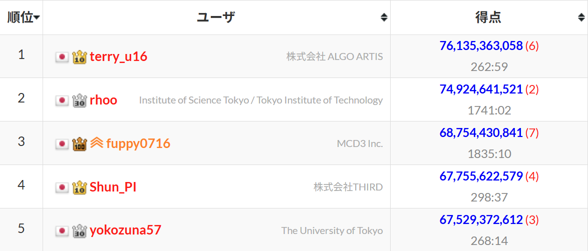Open yokozuna57 user profile link
The height and width of the screenshot is (251, 588).
(126, 230)
